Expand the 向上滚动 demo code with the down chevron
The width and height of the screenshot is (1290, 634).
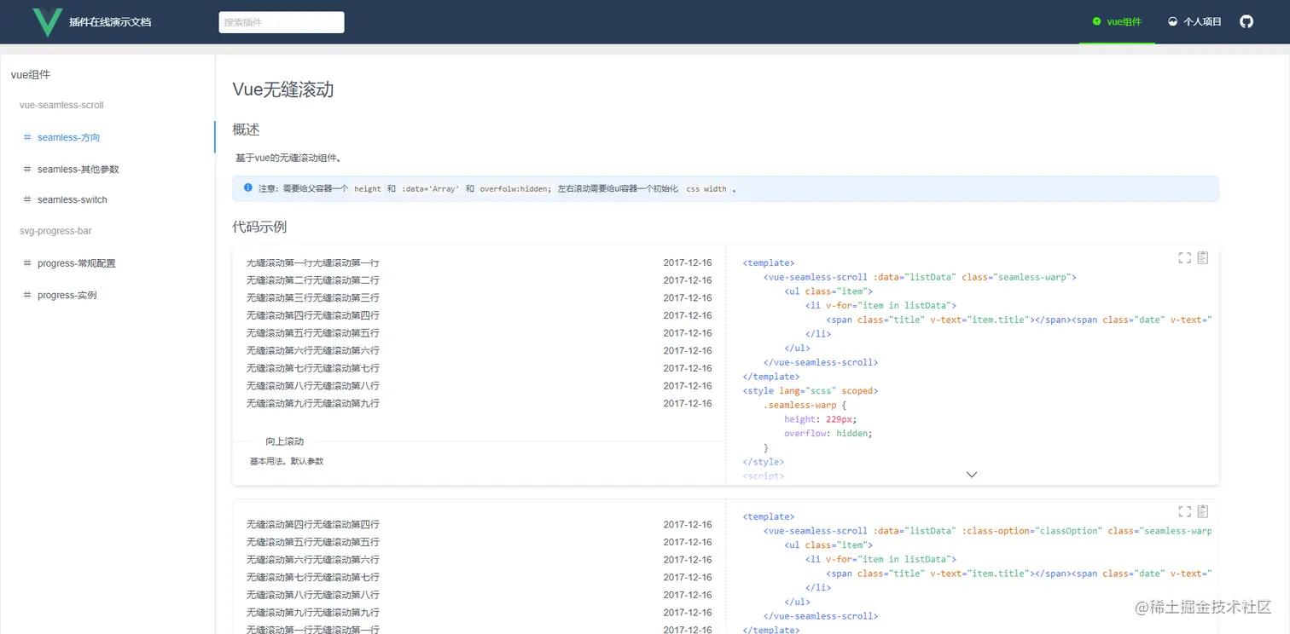point(971,475)
